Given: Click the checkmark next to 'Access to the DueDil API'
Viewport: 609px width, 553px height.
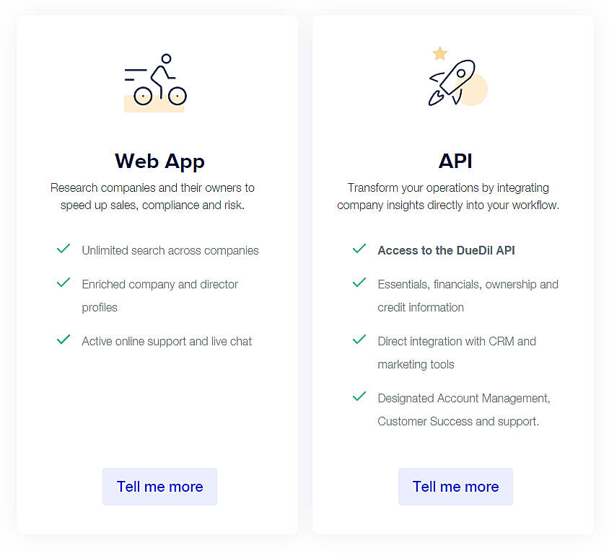Looking at the screenshot, I should point(359,249).
